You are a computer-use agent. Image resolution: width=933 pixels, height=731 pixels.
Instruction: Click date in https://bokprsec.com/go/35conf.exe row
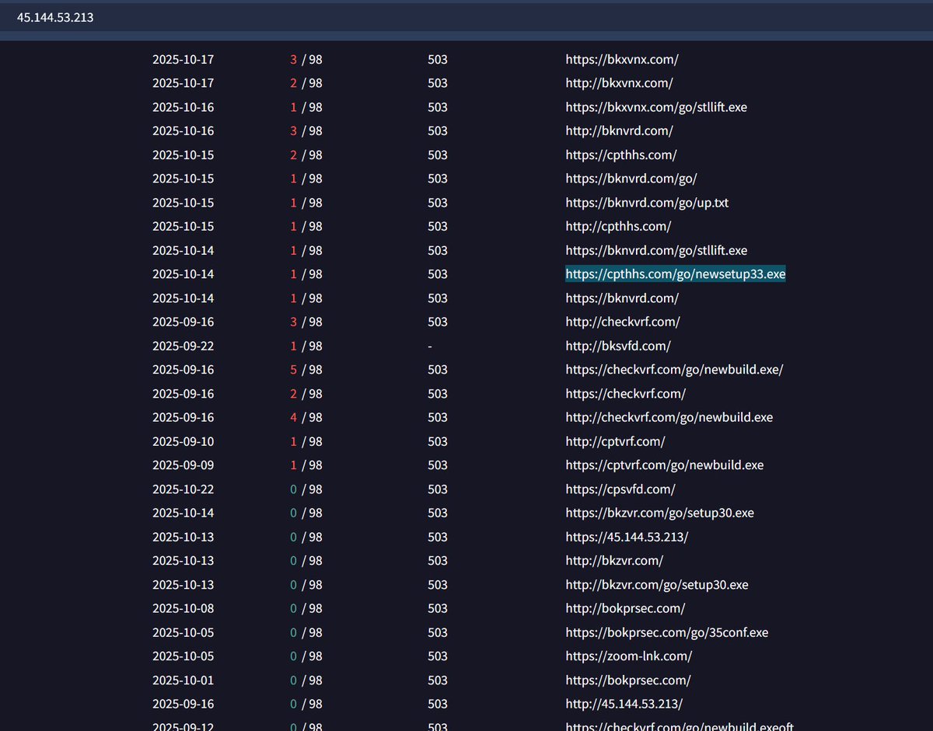tap(183, 632)
